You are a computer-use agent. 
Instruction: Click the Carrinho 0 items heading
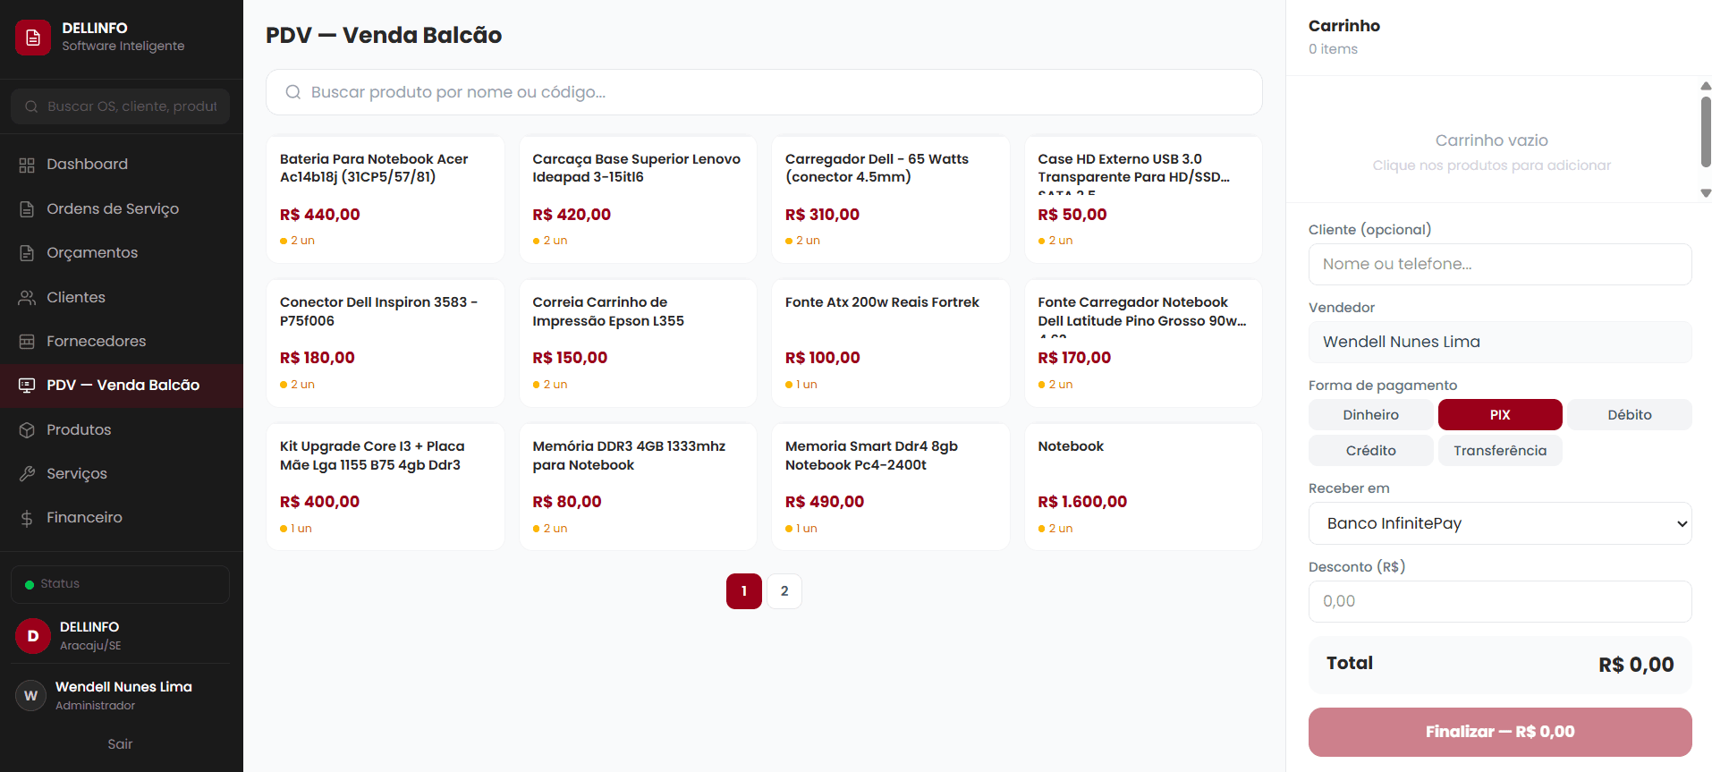[1343, 37]
